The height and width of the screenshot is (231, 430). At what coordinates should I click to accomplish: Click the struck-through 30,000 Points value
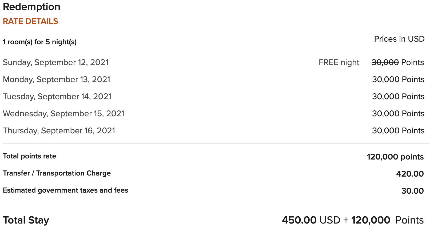point(398,62)
